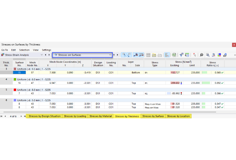Viewport: 236px width, 160px height.
Task: Open the Settings menu
Action: click(46, 50)
